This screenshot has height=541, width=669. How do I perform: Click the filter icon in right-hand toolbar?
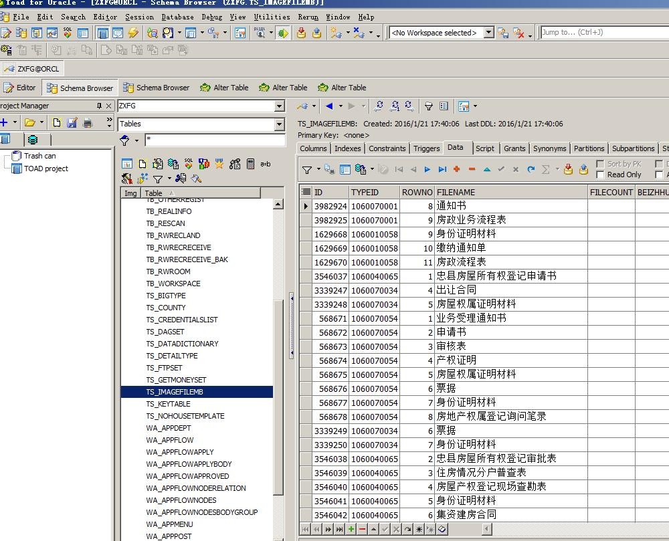point(428,106)
